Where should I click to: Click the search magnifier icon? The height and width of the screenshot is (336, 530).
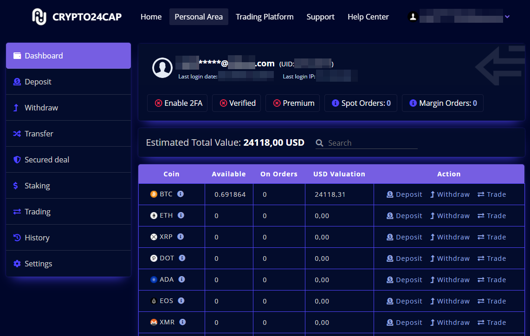319,143
